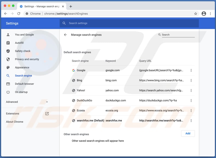Viewport: 216px width, 158px height.
Task: Open more actions for searchfox.me entry
Action: 191,120
